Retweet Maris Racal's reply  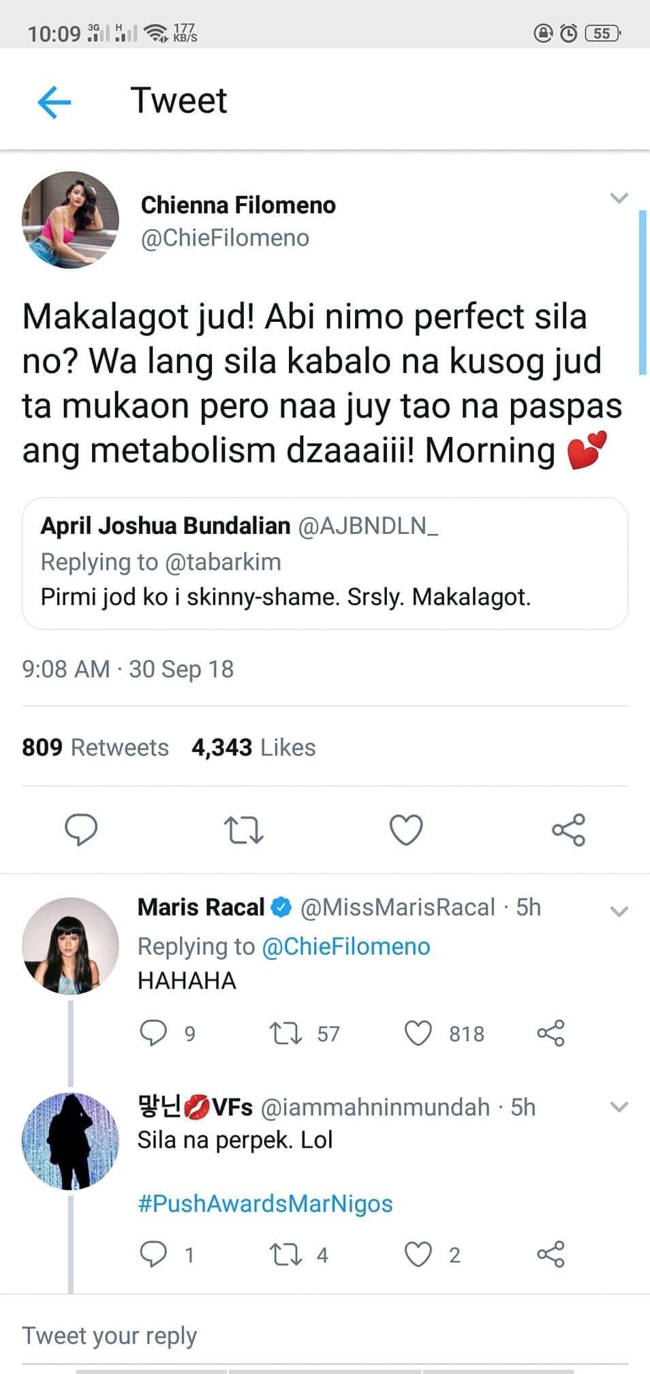[x=286, y=1033]
